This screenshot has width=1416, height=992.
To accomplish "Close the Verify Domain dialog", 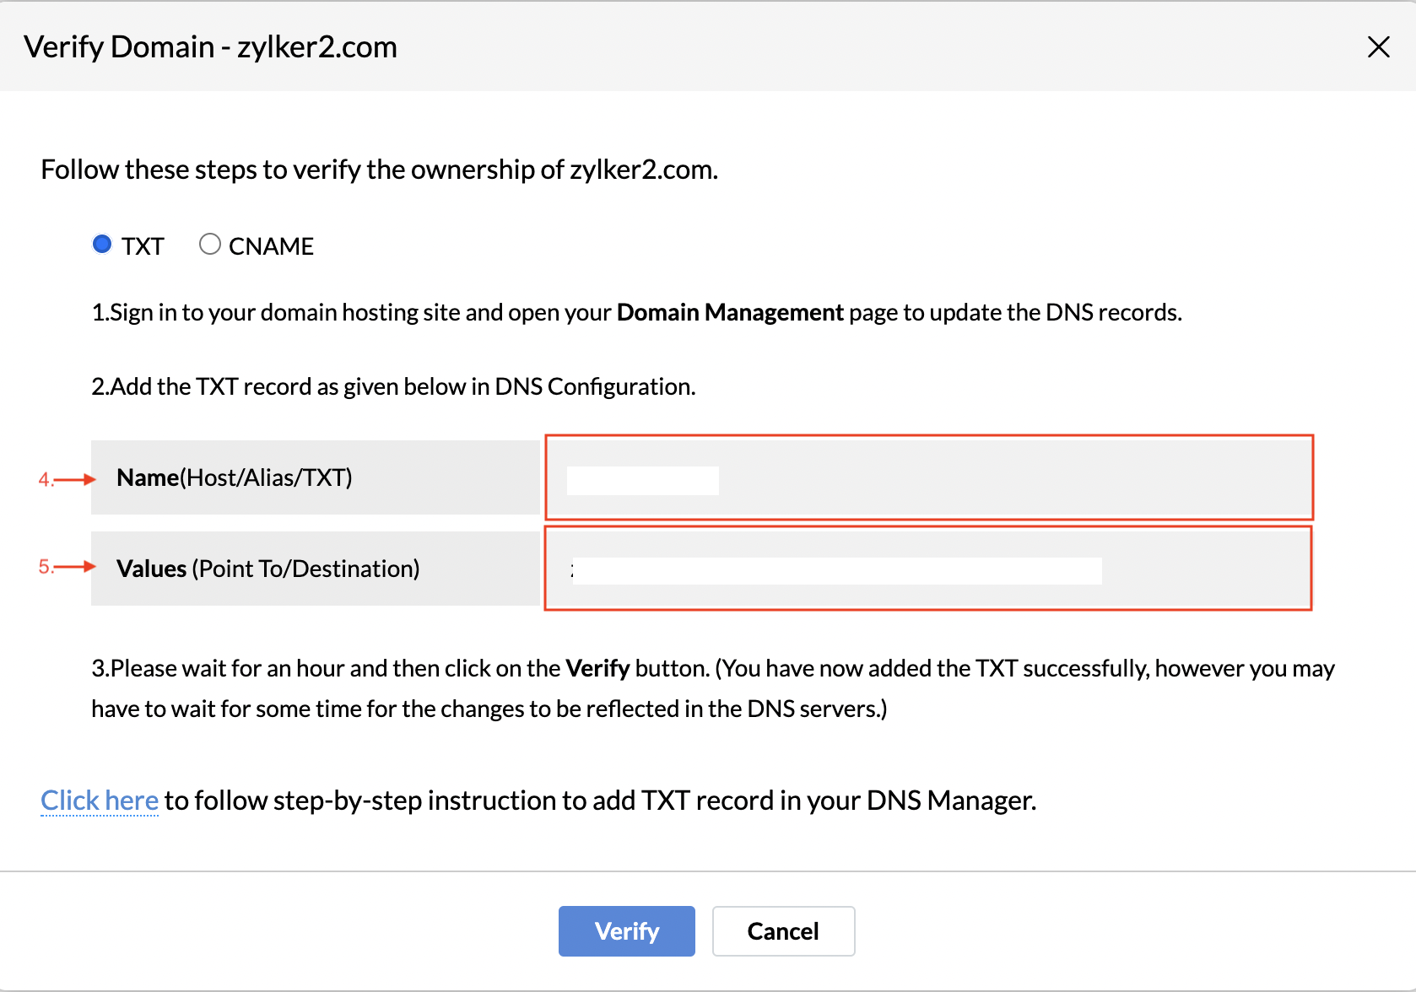I will pyautogui.click(x=1378, y=46).
